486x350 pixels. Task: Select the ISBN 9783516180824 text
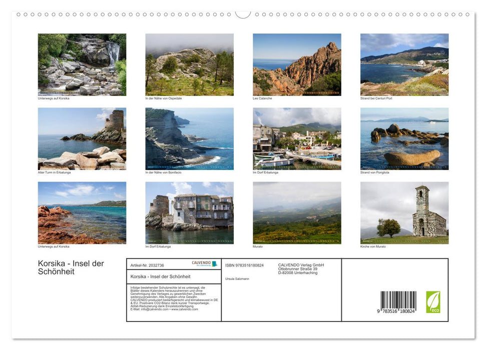pyautogui.click(x=245, y=265)
